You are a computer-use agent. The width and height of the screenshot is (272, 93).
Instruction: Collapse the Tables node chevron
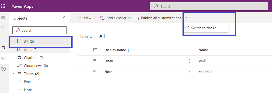(13, 74)
